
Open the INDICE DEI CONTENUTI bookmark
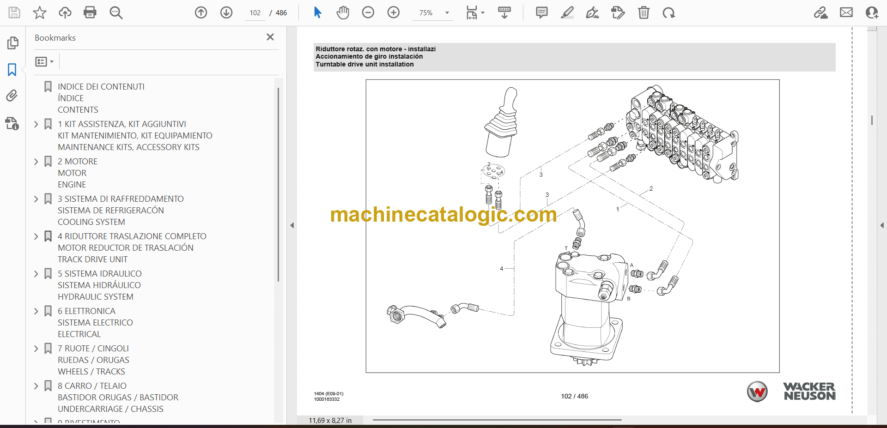pos(101,87)
